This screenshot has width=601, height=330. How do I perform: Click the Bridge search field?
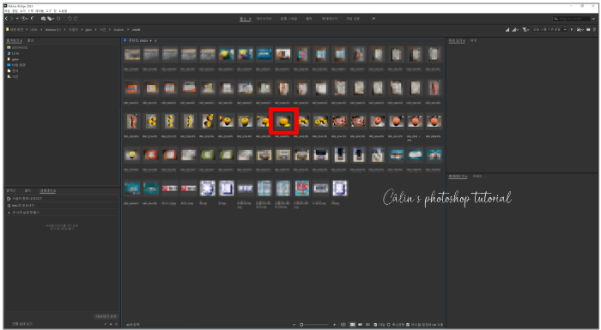click(x=571, y=18)
